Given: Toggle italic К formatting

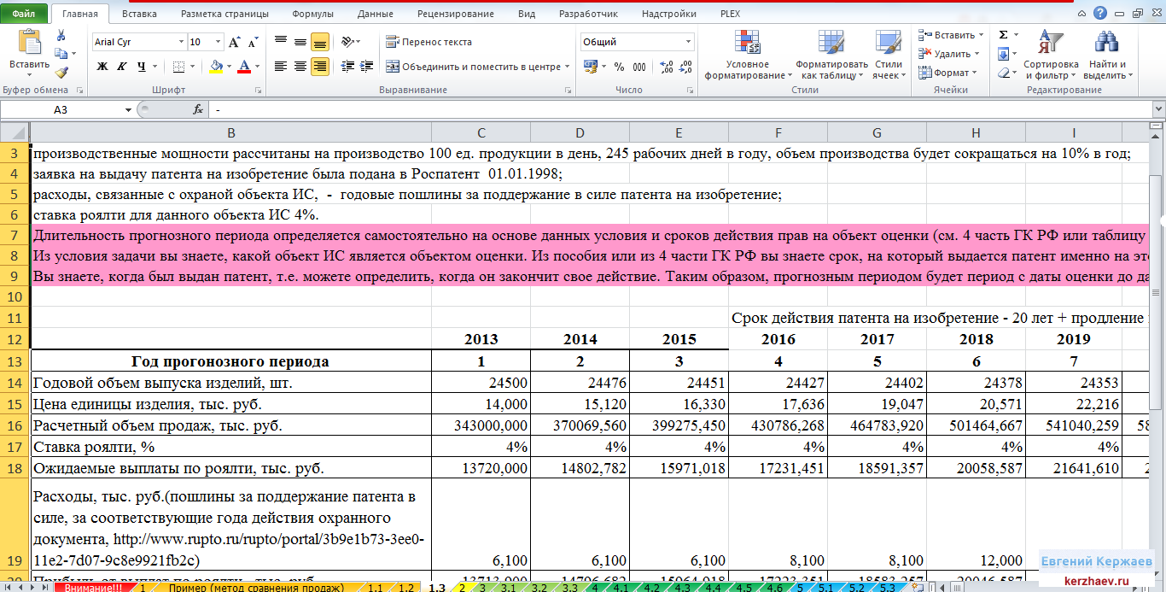Looking at the screenshot, I should (121, 67).
